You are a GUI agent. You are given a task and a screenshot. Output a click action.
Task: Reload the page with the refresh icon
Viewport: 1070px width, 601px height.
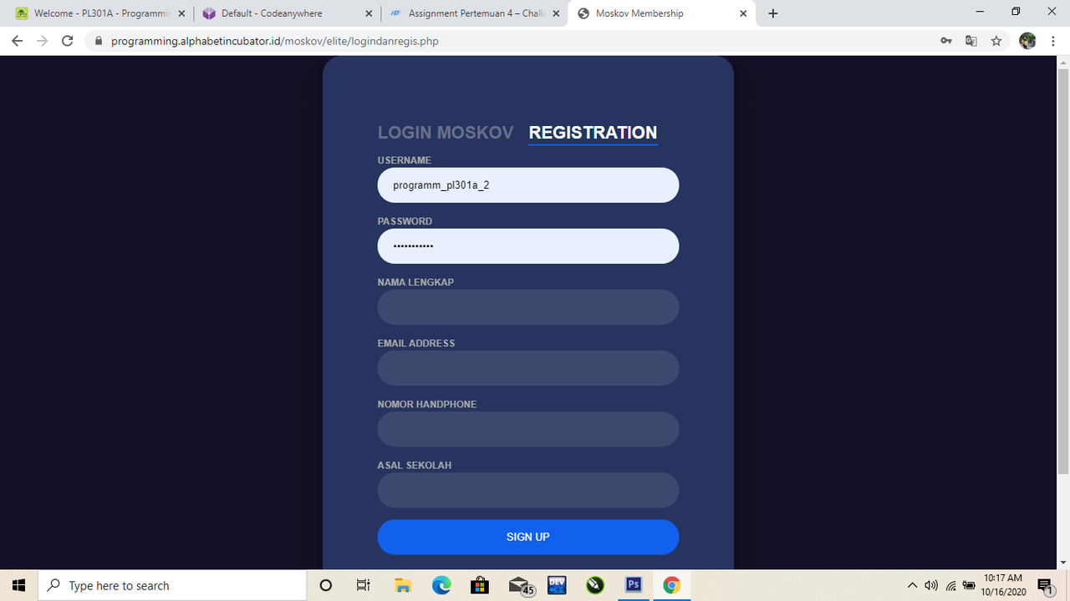coord(68,41)
